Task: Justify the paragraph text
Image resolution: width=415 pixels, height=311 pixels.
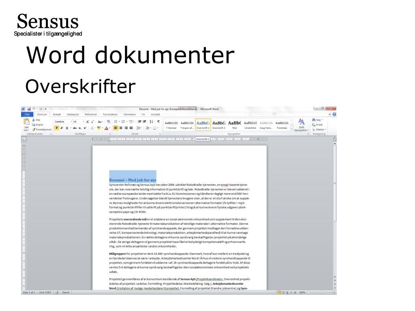Action: point(131,128)
